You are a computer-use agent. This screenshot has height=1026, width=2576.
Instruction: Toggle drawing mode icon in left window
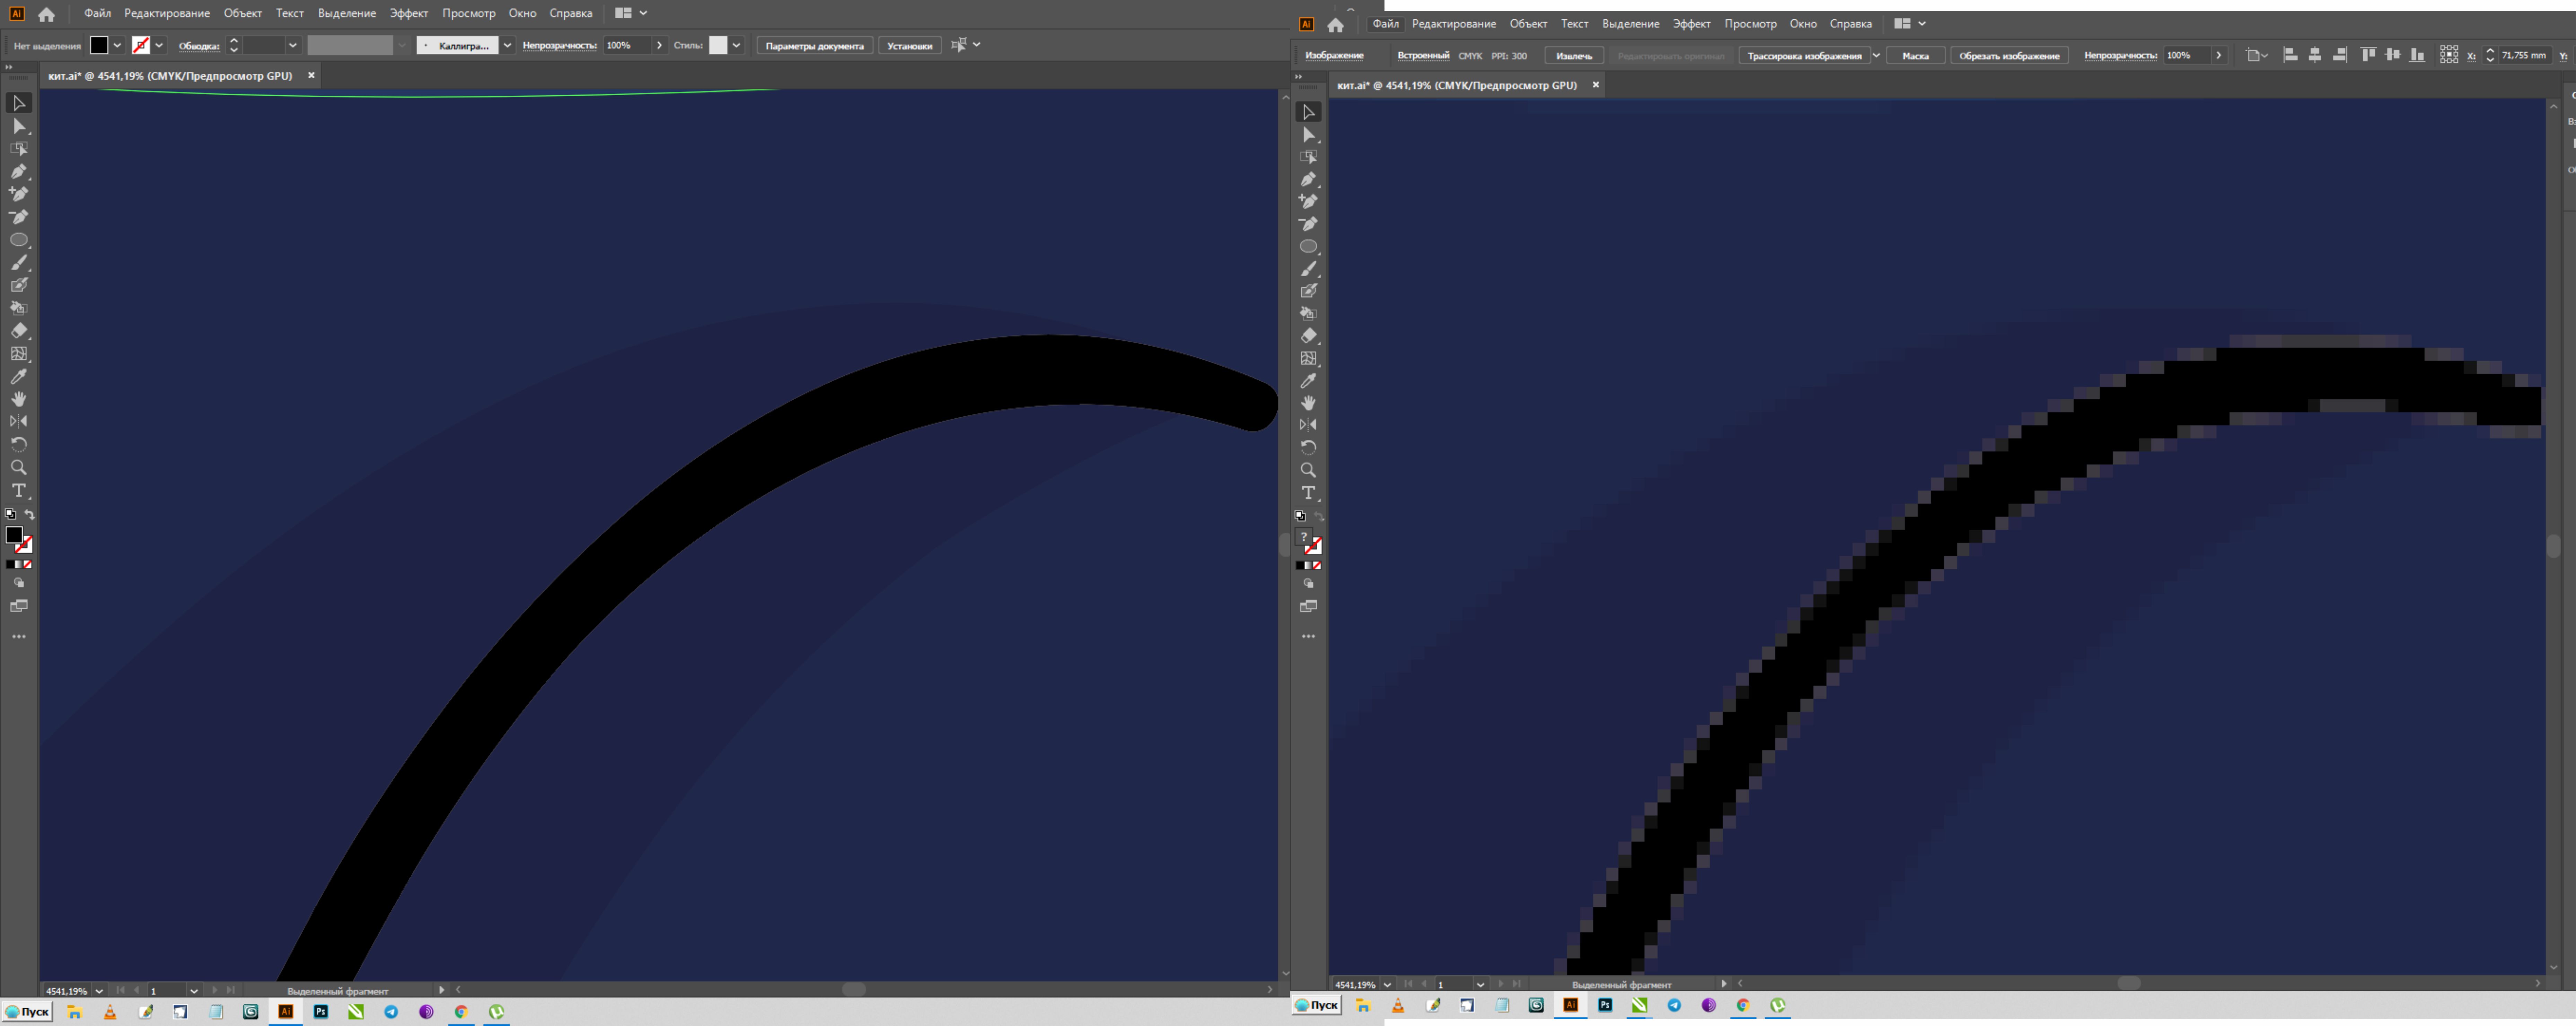(19, 583)
